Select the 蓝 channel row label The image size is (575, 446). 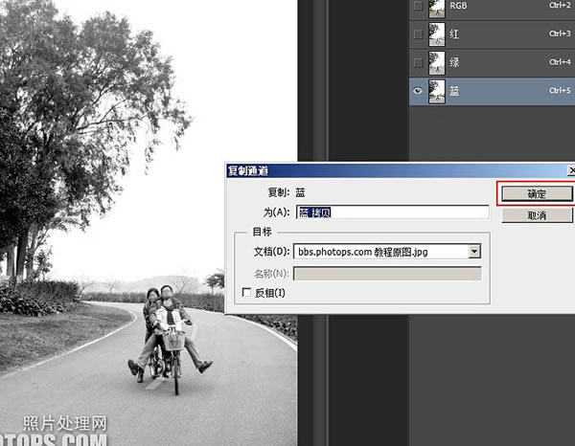(454, 91)
